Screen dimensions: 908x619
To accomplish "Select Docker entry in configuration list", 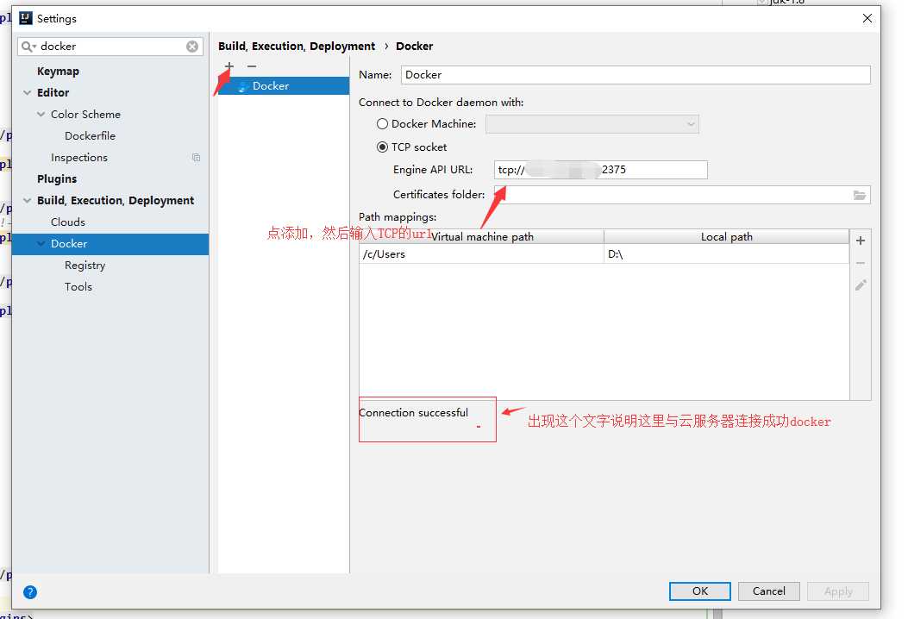I will (284, 85).
